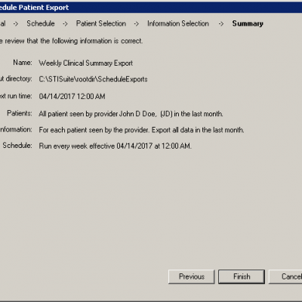Click the patients description mentioning John D Doe

131,114
